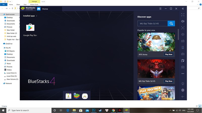
Task: Open the MU Đại Thiên Sứ H5 banner
Action: [x=156, y=69]
